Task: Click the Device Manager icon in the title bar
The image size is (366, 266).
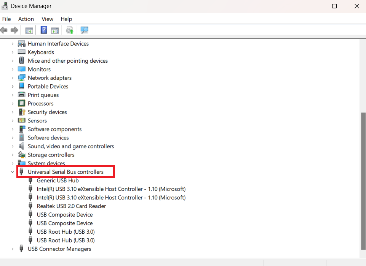Action: tap(5, 6)
